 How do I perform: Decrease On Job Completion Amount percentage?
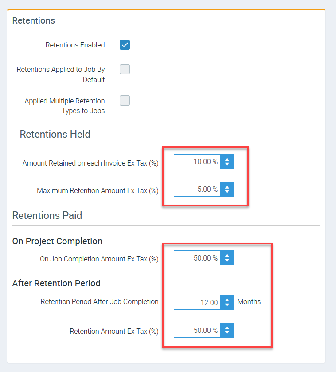click(x=227, y=261)
